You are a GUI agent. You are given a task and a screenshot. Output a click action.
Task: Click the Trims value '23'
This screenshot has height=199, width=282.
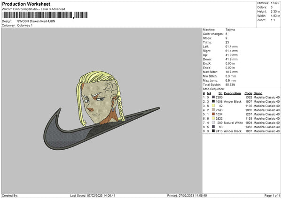click(x=227, y=42)
